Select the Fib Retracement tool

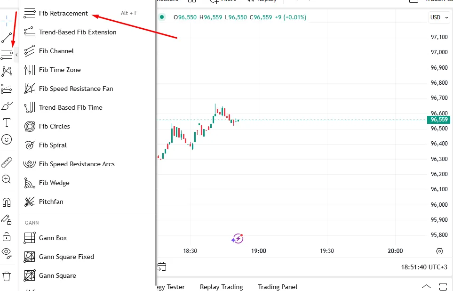[x=63, y=13]
